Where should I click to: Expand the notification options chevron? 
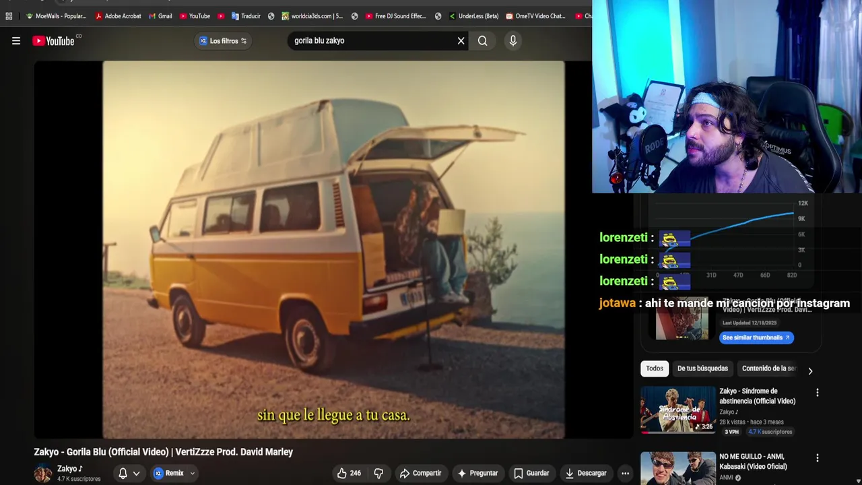(x=137, y=474)
